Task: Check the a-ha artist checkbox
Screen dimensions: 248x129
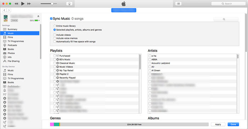Action: [x=150, y=56]
